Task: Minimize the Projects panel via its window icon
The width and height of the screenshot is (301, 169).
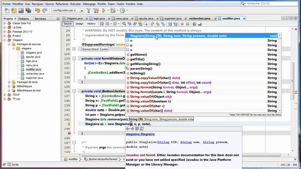Action: [x=58, y=19]
